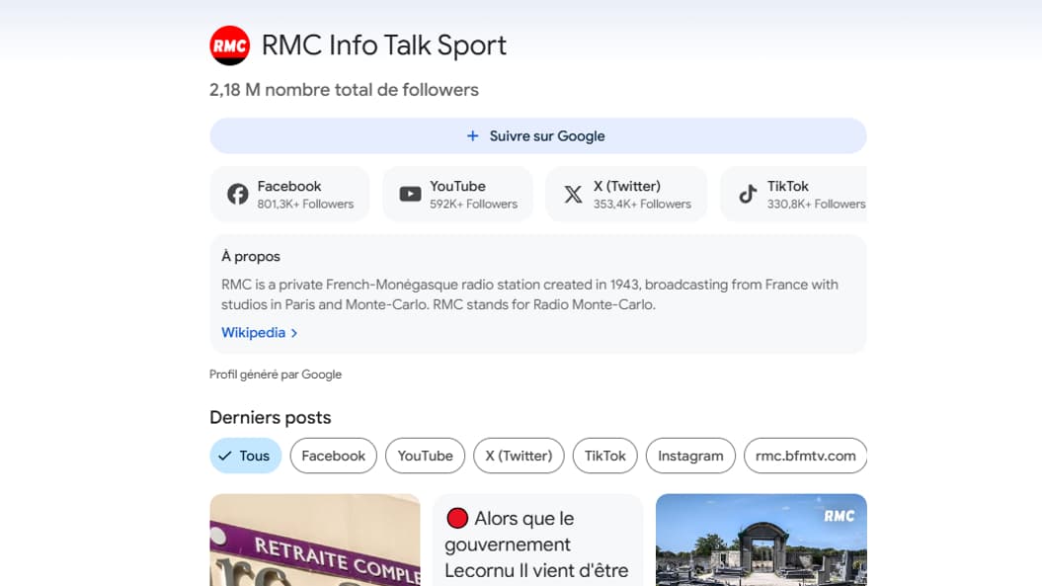Select the Instagram posts tab
1042x586 pixels.
690,456
